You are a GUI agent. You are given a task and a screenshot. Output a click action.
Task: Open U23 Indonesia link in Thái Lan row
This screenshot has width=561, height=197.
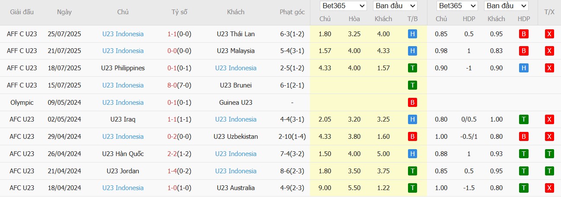[x=123, y=34]
